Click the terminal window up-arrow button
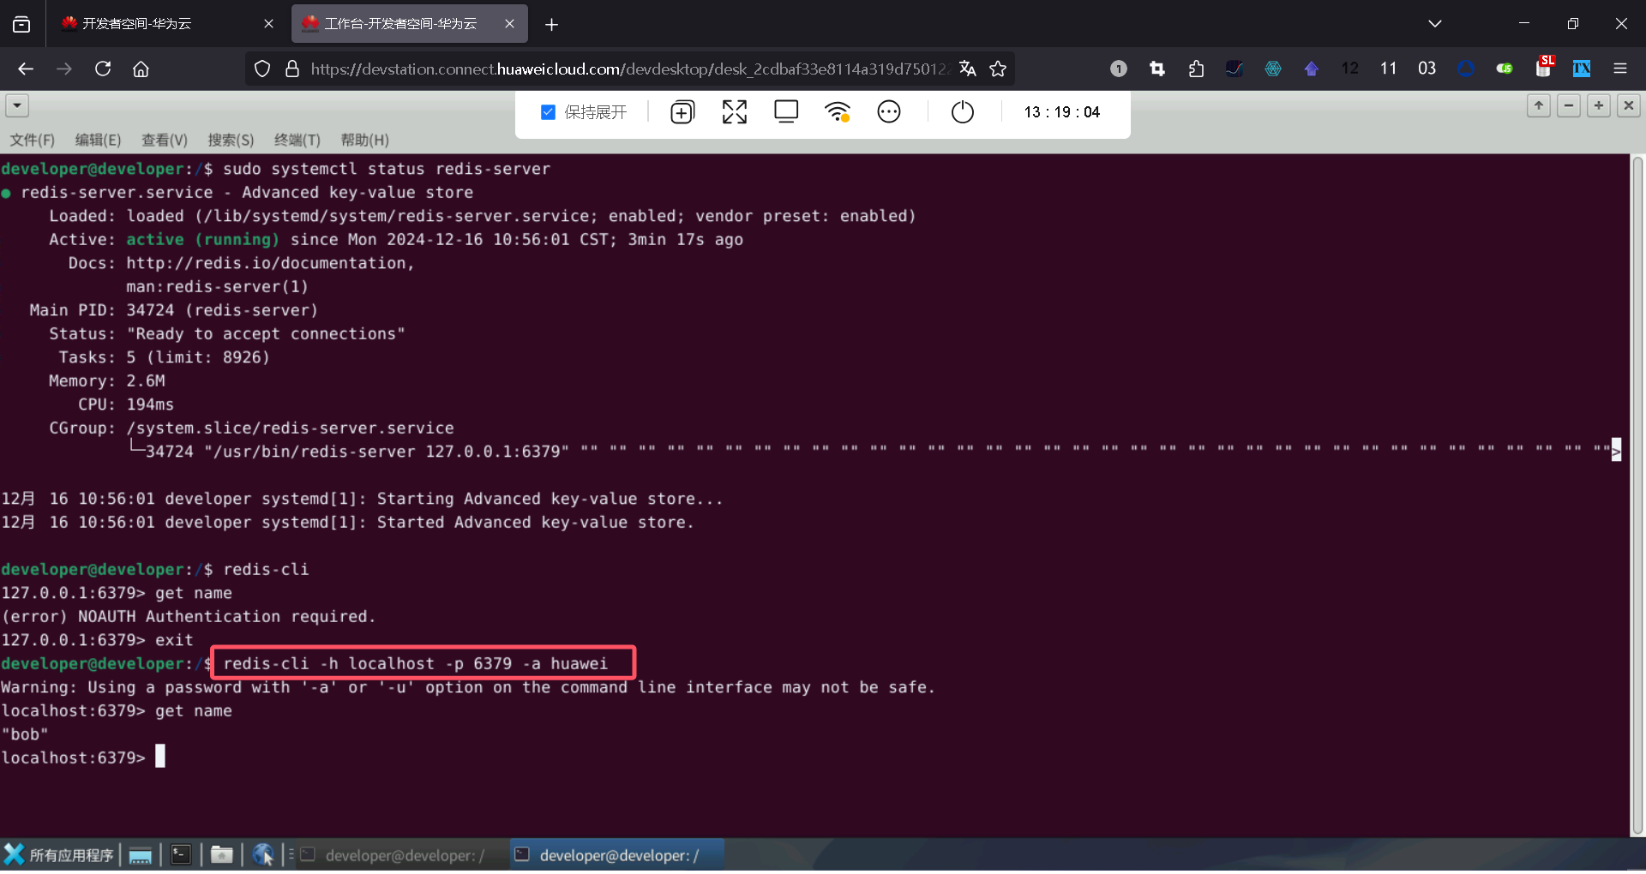The height and width of the screenshot is (874, 1646). click(x=1539, y=105)
